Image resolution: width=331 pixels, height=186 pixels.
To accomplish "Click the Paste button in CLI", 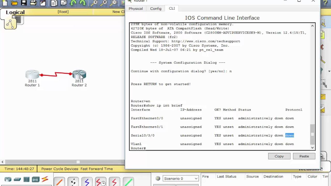I will click(304, 156).
